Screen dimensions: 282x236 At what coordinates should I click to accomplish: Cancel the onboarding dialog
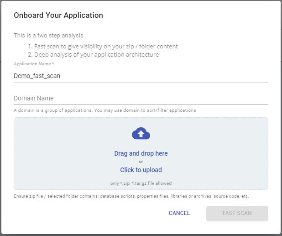pos(179,213)
